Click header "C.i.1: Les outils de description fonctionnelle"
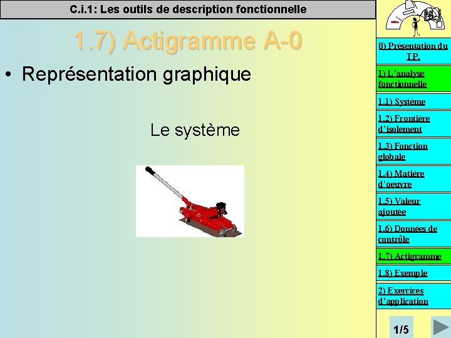 point(188,9)
